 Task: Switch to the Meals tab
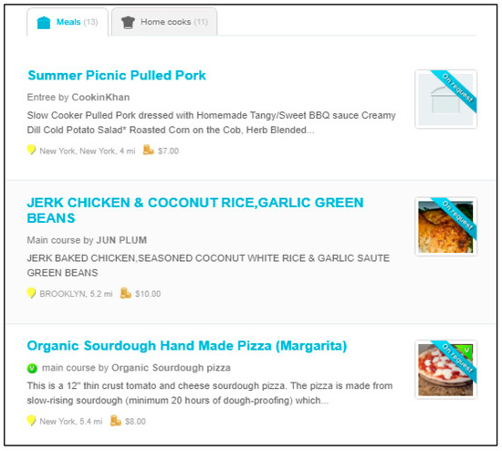pyautogui.click(x=68, y=22)
